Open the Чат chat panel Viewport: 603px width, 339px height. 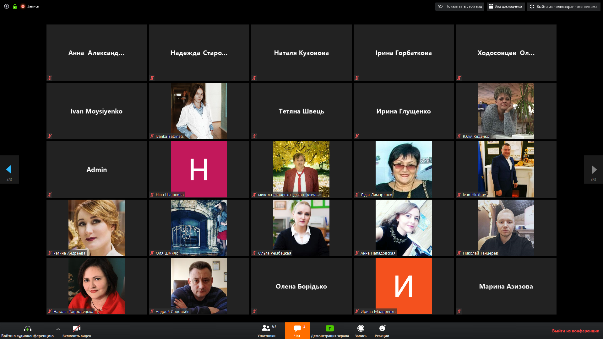click(297, 331)
